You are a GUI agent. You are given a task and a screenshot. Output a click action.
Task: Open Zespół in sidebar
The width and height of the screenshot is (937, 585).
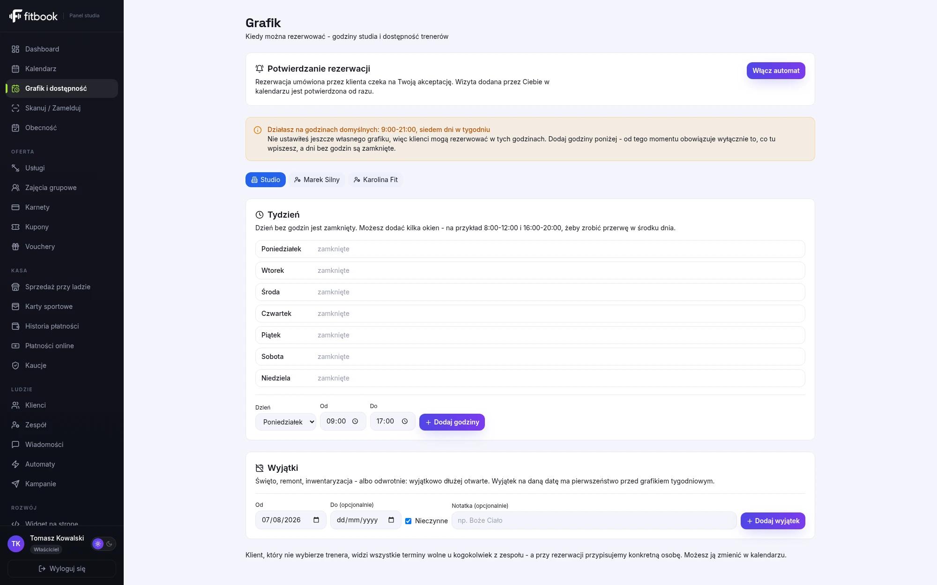pos(62,425)
